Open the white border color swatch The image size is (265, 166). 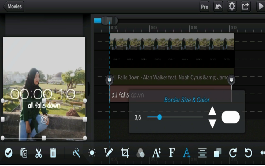tap(231, 117)
